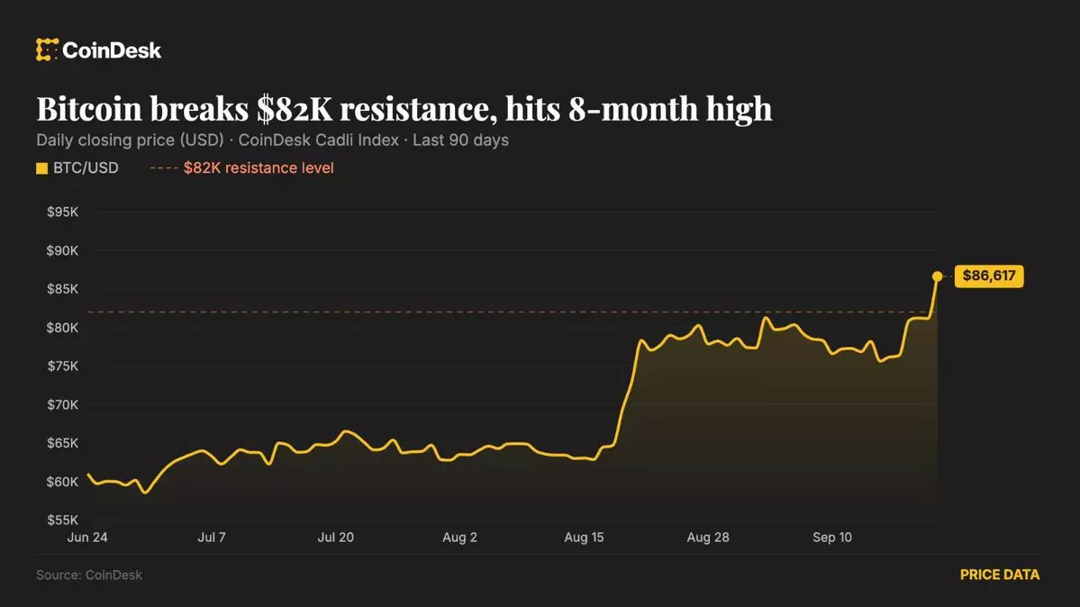The width and height of the screenshot is (1080, 607).
Task: Open the Source: CoinDesk attribution link
Action: click(x=89, y=575)
